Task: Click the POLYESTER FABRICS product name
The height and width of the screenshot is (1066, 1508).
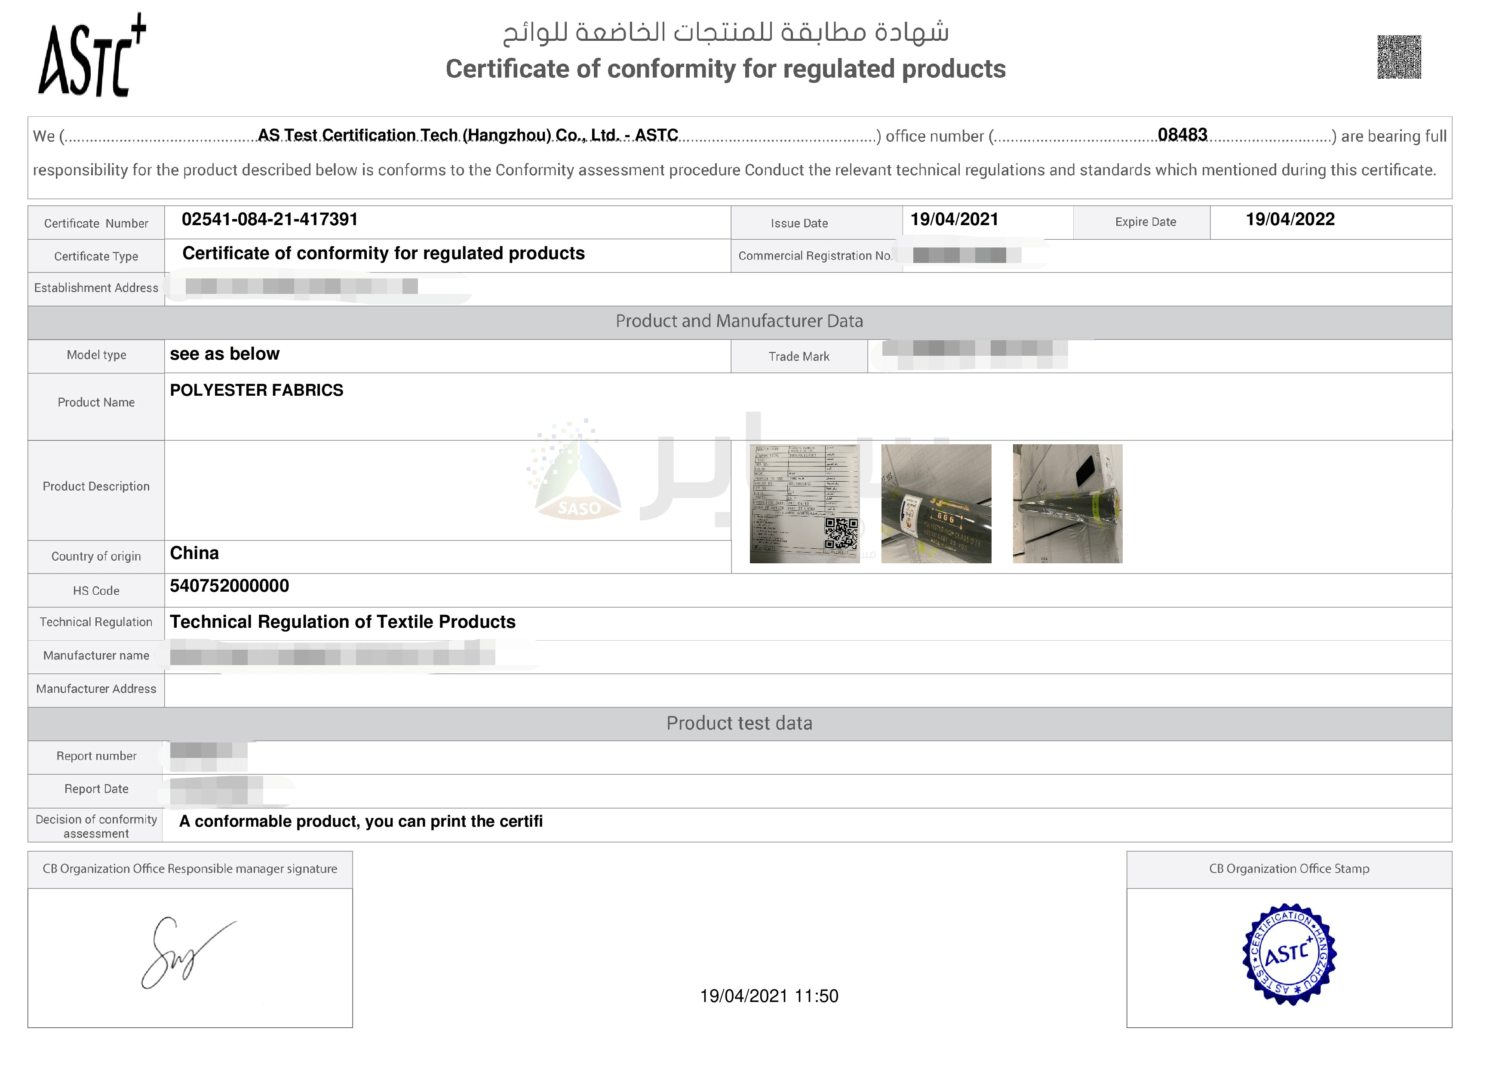Action: [256, 390]
